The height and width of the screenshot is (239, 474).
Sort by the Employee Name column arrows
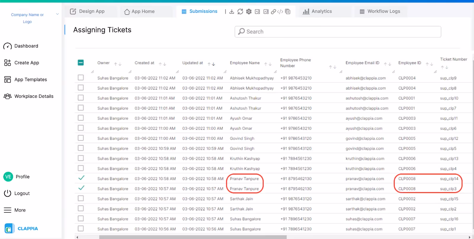coord(268,64)
